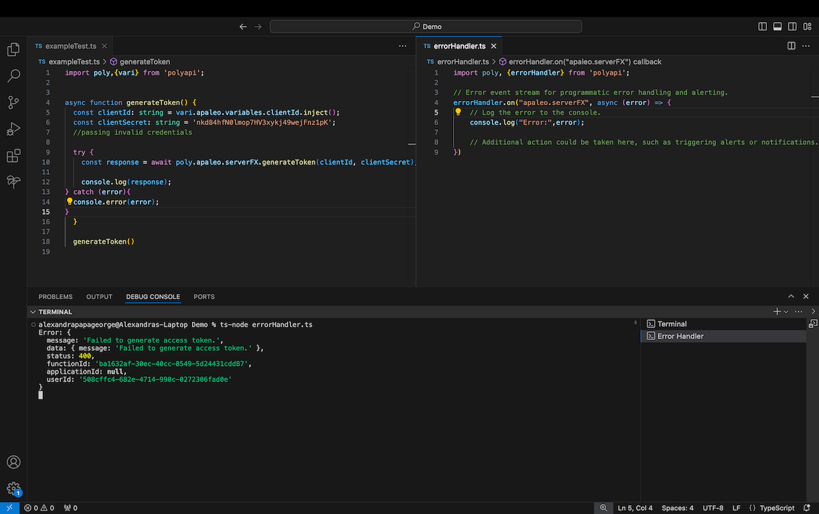Open the Search view in activity bar
819x514 pixels.
pyautogui.click(x=13, y=76)
